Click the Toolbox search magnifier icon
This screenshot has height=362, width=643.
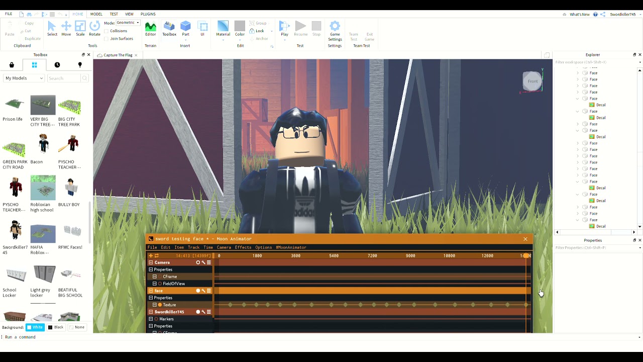coord(85,78)
